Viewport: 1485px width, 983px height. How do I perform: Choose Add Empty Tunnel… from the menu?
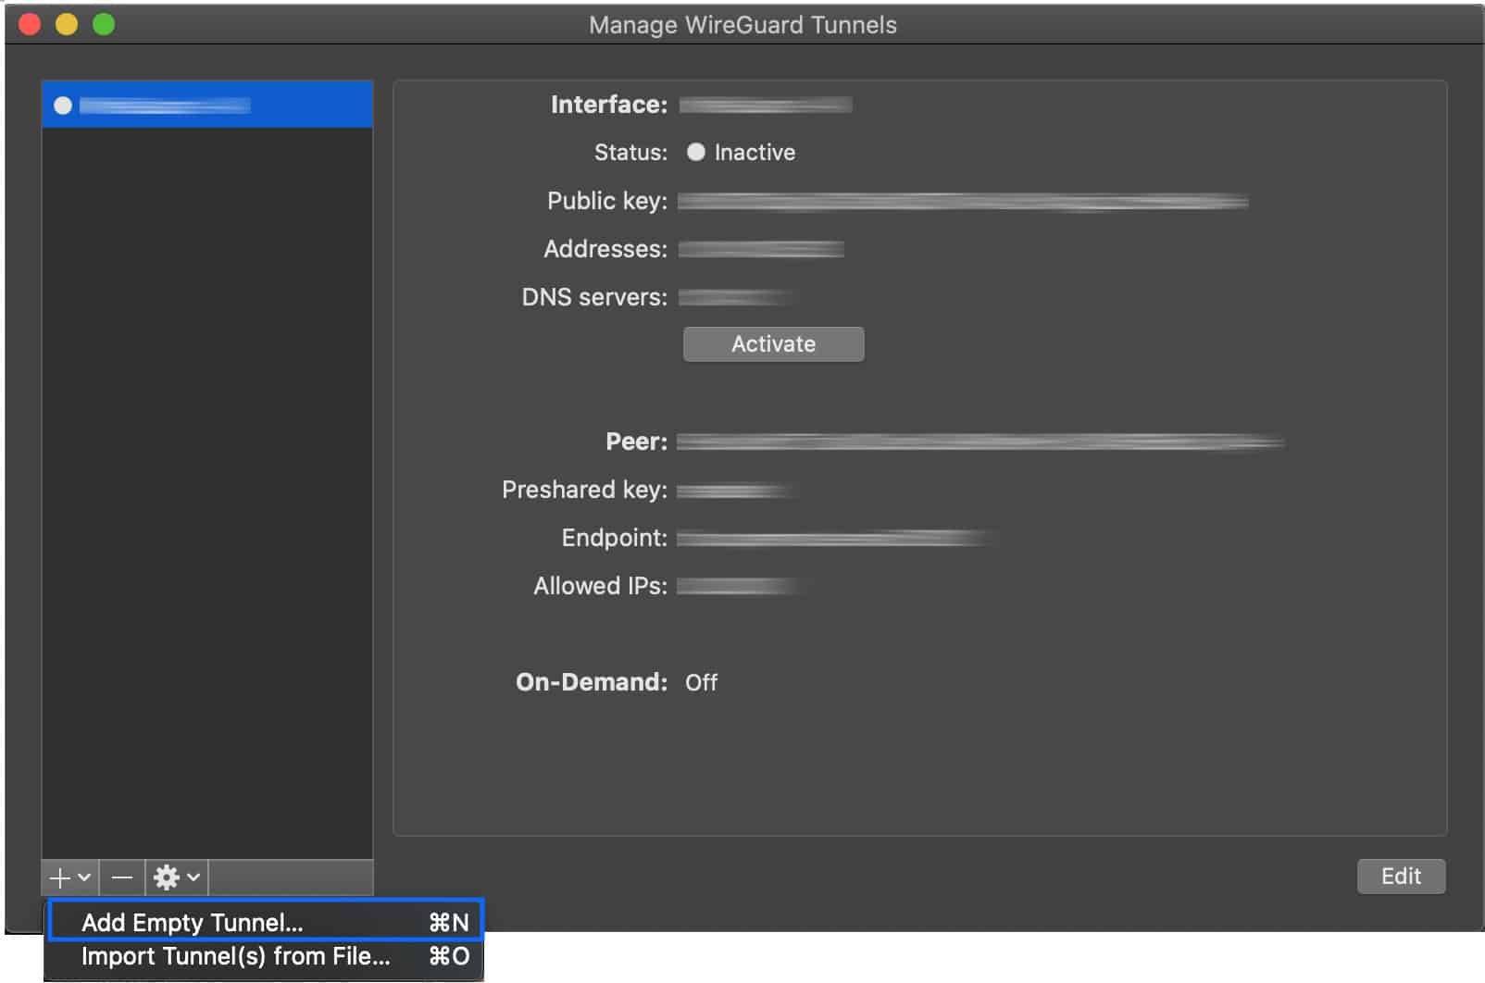tap(265, 922)
